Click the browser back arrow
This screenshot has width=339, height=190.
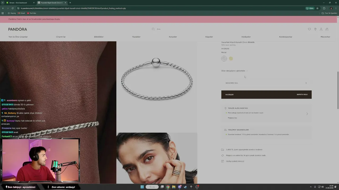pyautogui.click(x=3, y=8)
